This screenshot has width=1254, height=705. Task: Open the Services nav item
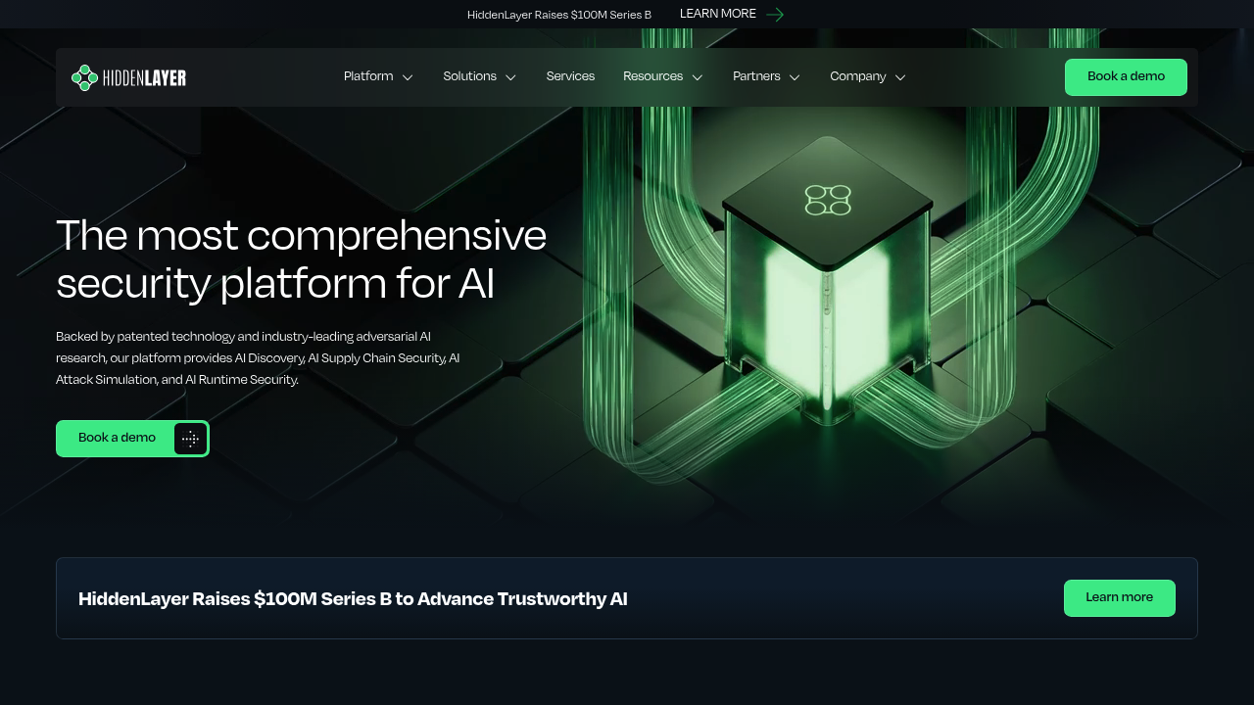(x=570, y=76)
